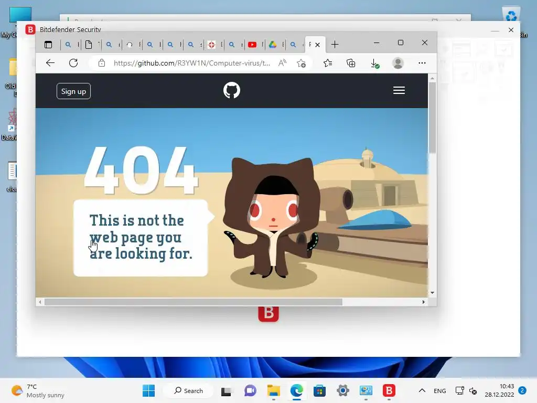Open a new tab with plus button

click(x=335, y=44)
